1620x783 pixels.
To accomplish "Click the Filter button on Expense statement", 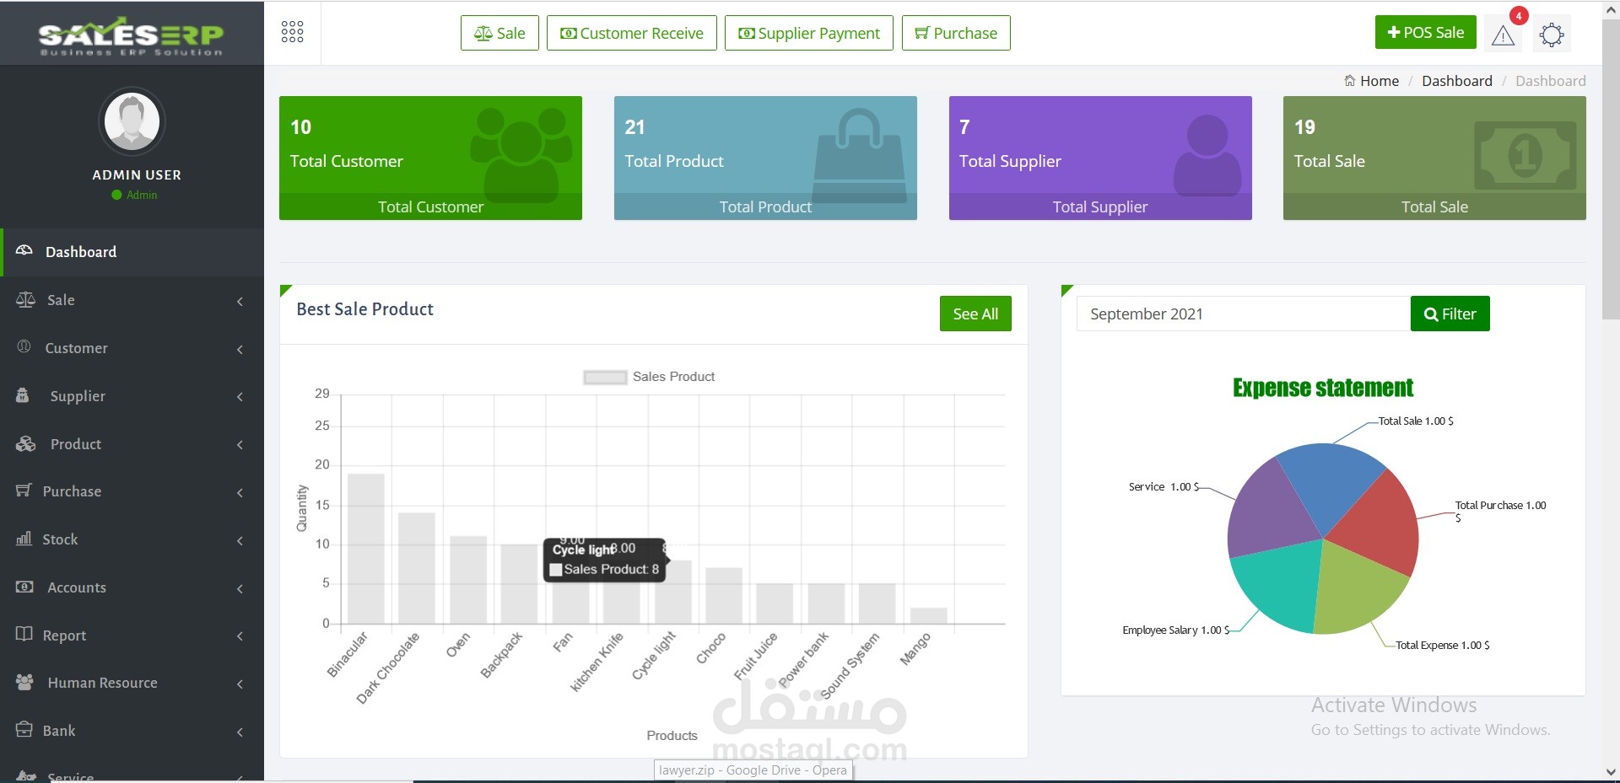I will 1450,313.
